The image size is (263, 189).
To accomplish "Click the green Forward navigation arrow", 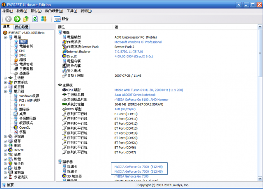I will point(17,19).
